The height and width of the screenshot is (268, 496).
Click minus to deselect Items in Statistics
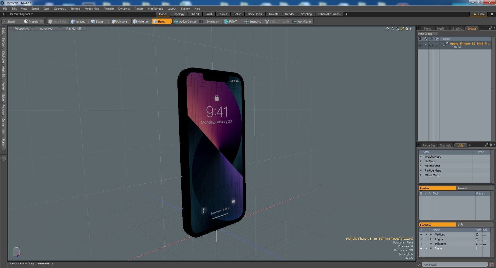coord(426,248)
